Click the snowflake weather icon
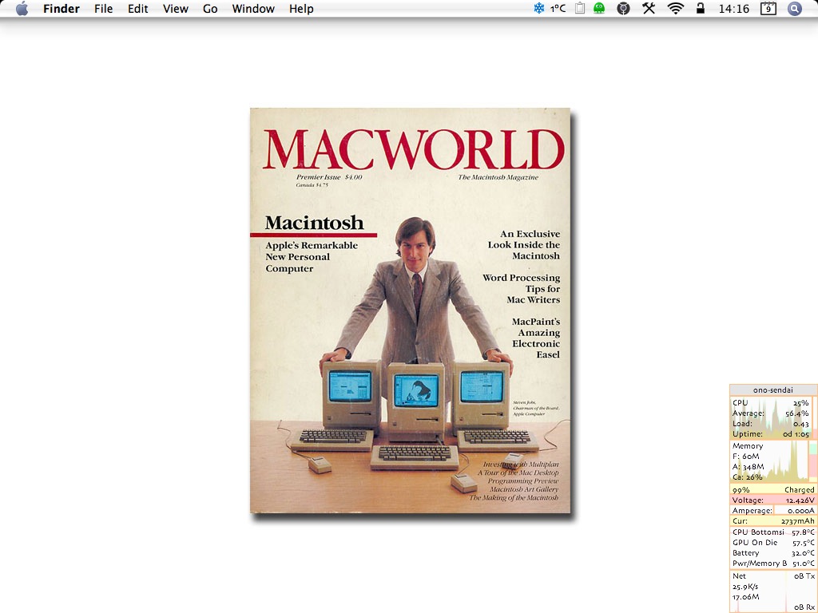Screen dimensions: 818x613 (x=539, y=8)
